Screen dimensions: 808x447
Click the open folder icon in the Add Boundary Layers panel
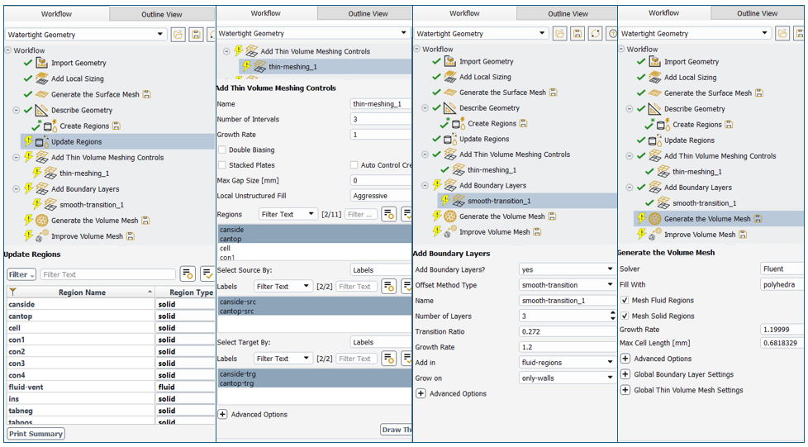560,34
